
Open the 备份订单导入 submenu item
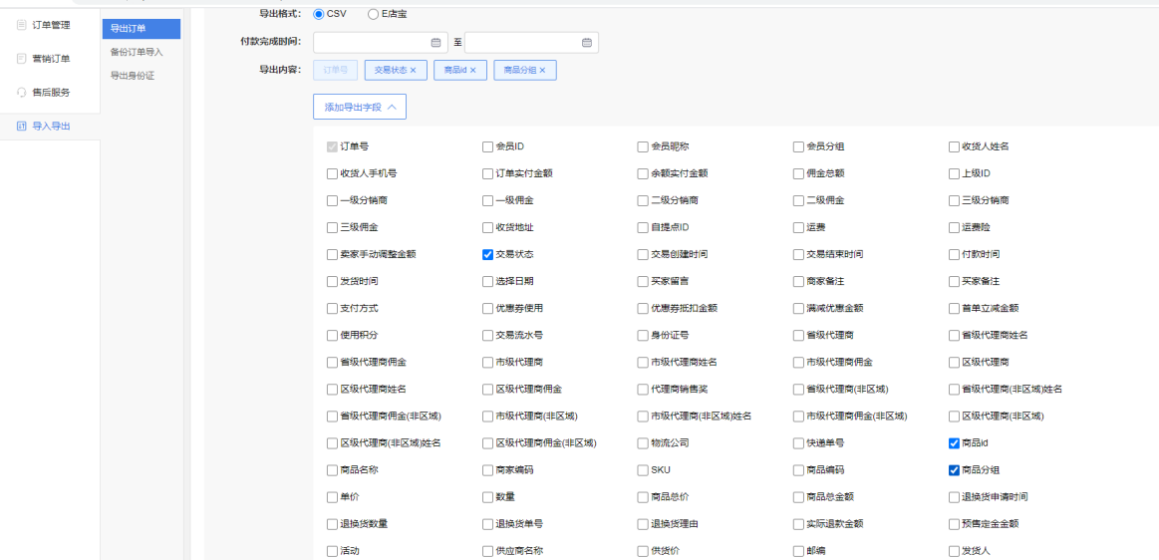click(137, 52)
